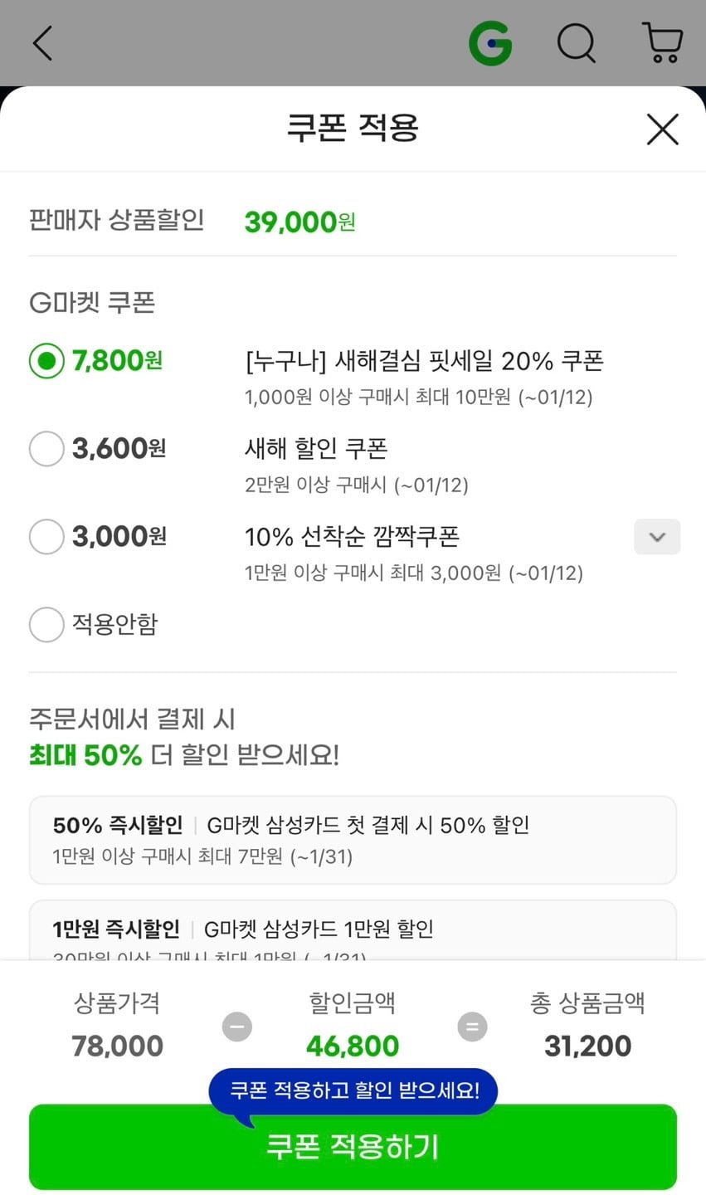This screenshot has height=1195, width=706.
Task: Expand the 10% 선착순 깜짝쿠폰 dropdown arrow
Action: [x=657, y=537]
